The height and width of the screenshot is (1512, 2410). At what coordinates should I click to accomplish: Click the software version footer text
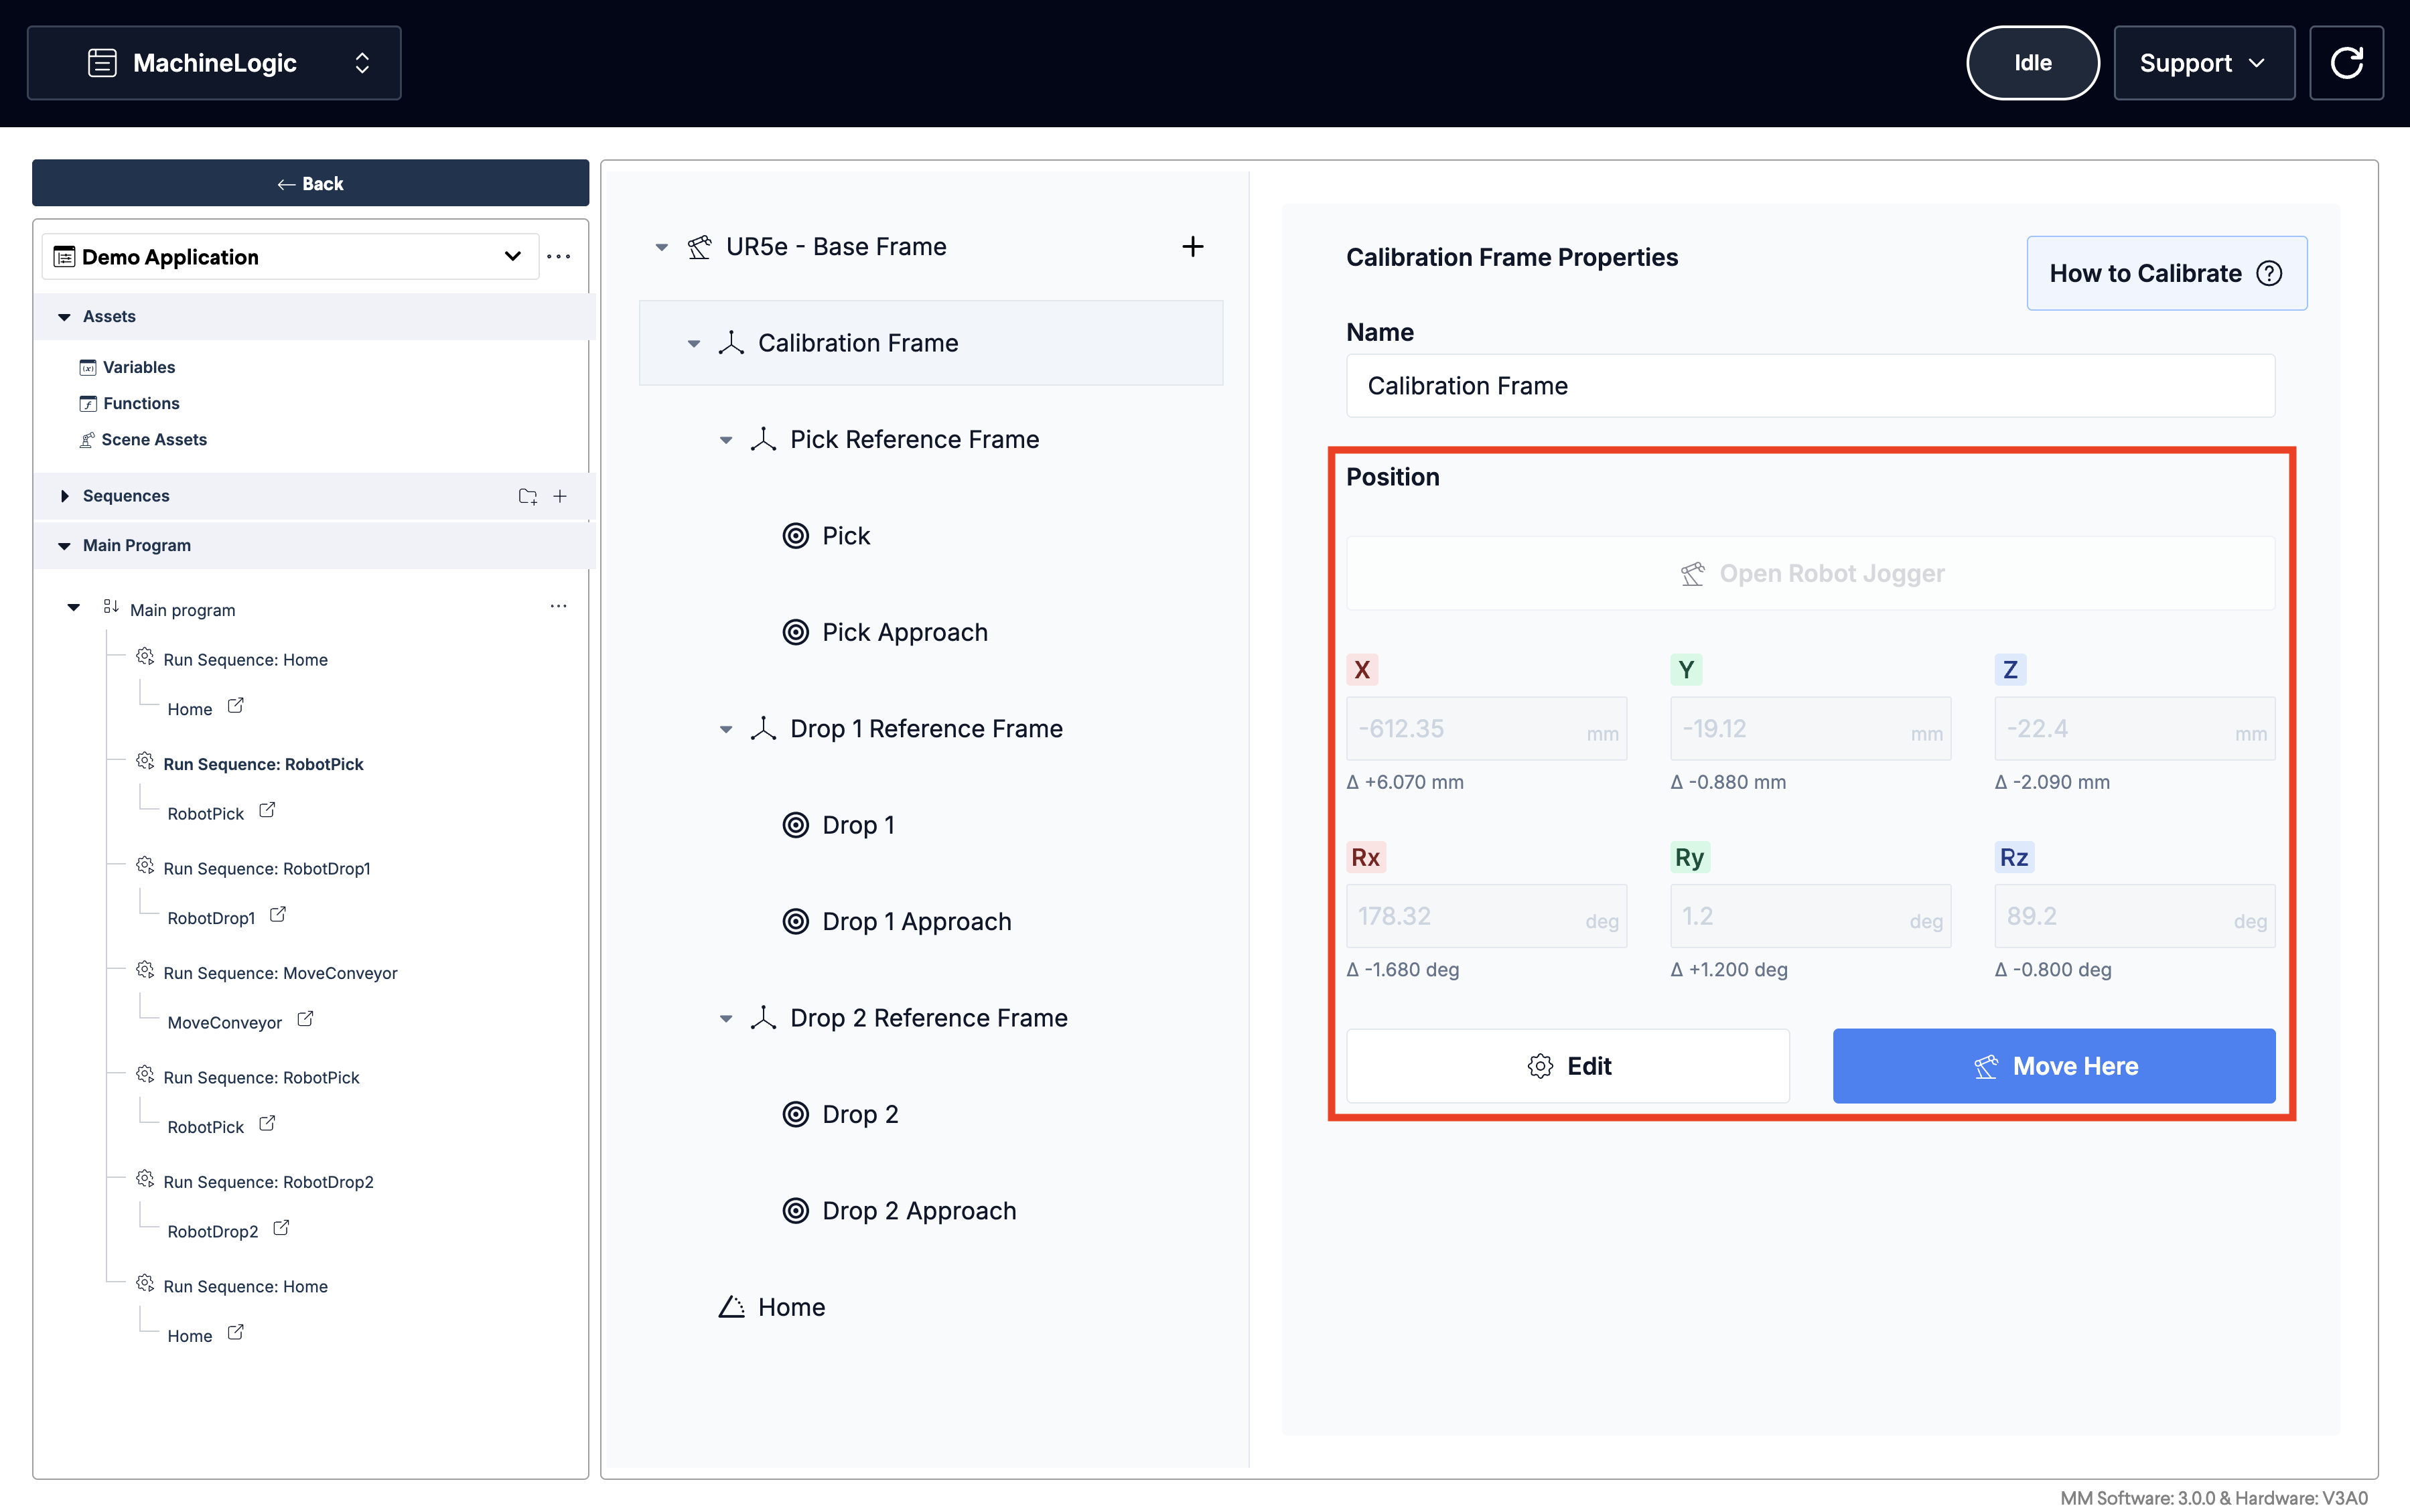[2213, 1497]
